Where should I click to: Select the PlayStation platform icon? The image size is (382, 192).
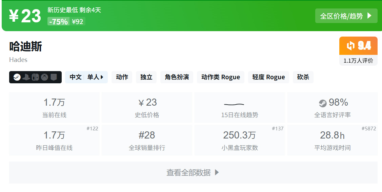tap(26, 78)
